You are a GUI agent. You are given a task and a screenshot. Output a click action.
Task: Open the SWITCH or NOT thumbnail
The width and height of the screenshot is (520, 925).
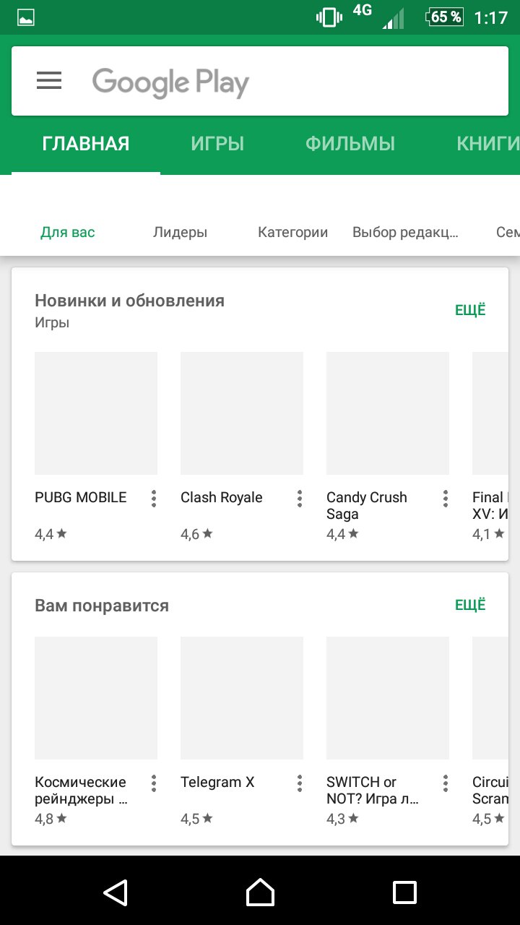(388, 698)
